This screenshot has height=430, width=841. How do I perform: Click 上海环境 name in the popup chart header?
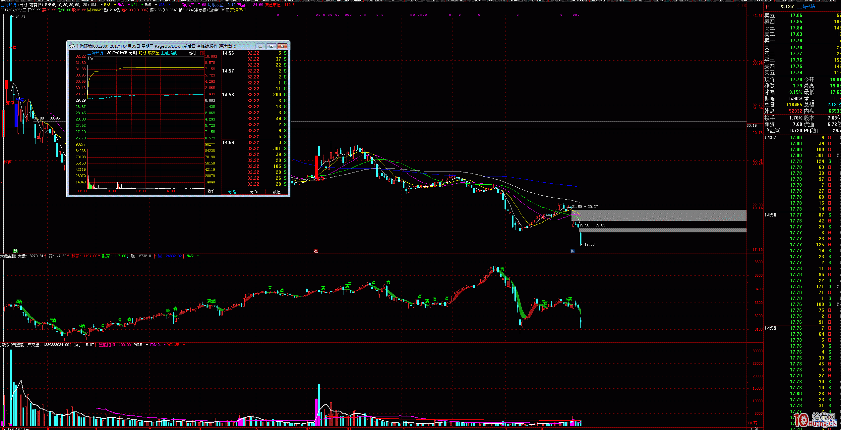coord(95,53)
